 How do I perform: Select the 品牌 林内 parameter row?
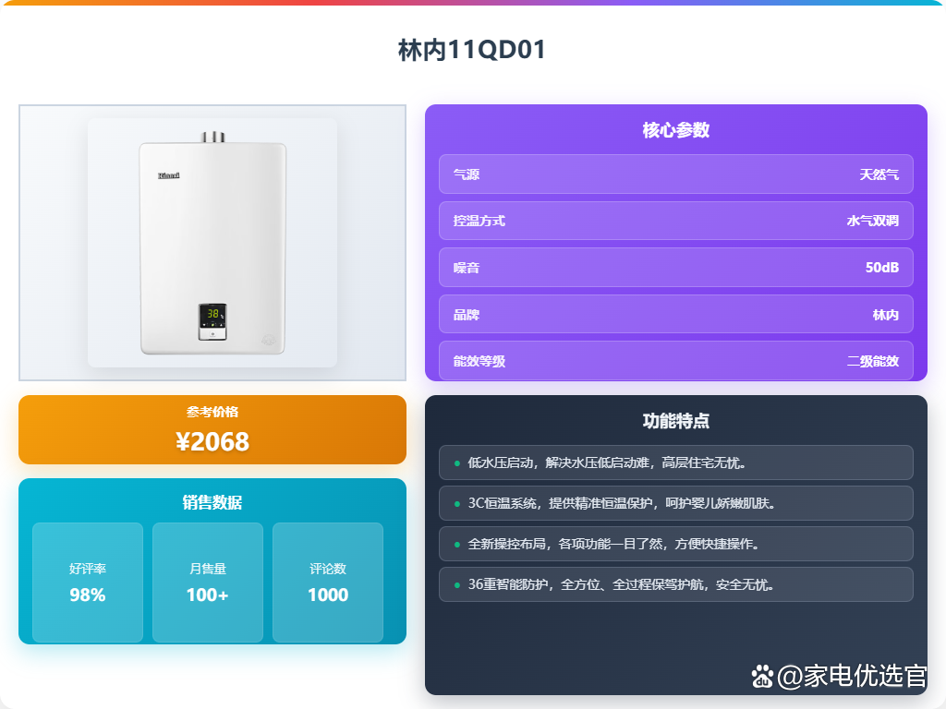675,314
